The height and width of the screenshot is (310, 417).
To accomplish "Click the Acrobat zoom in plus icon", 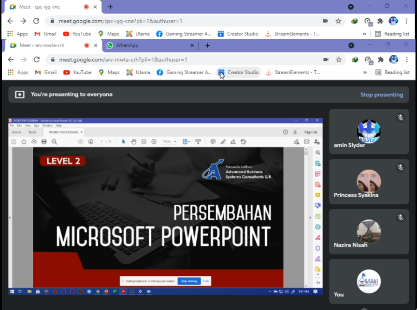I will pos(154,142).
